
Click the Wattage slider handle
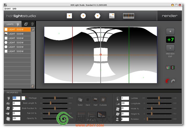(x=55, y=98)
